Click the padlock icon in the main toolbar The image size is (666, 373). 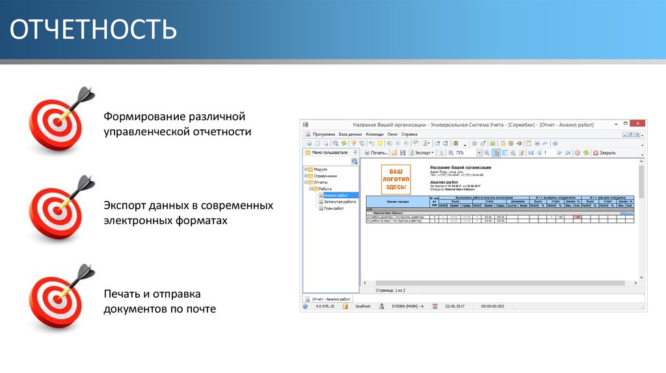pos(503,144)
